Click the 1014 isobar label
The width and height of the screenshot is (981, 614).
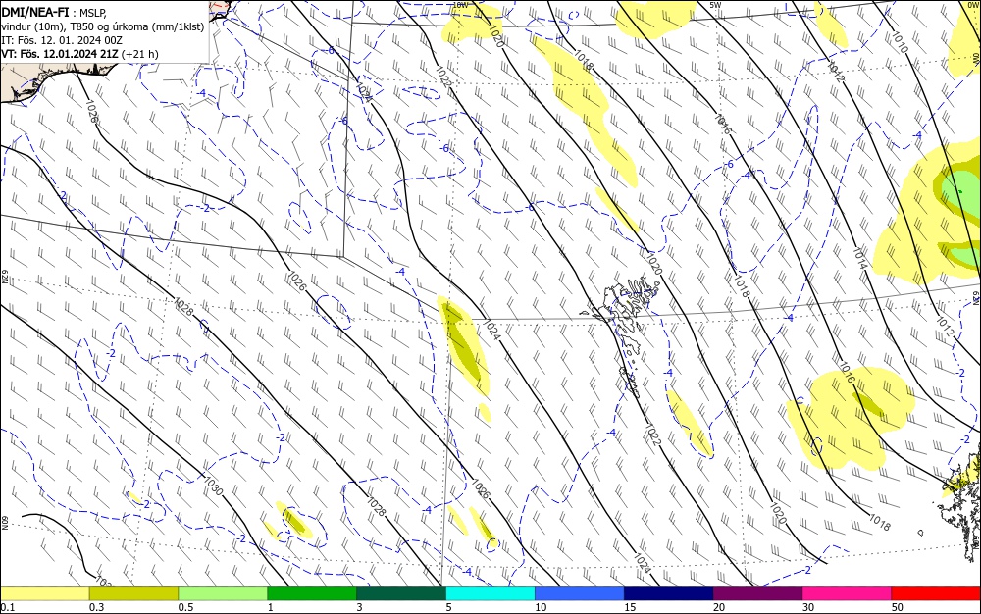pos(859,259)
